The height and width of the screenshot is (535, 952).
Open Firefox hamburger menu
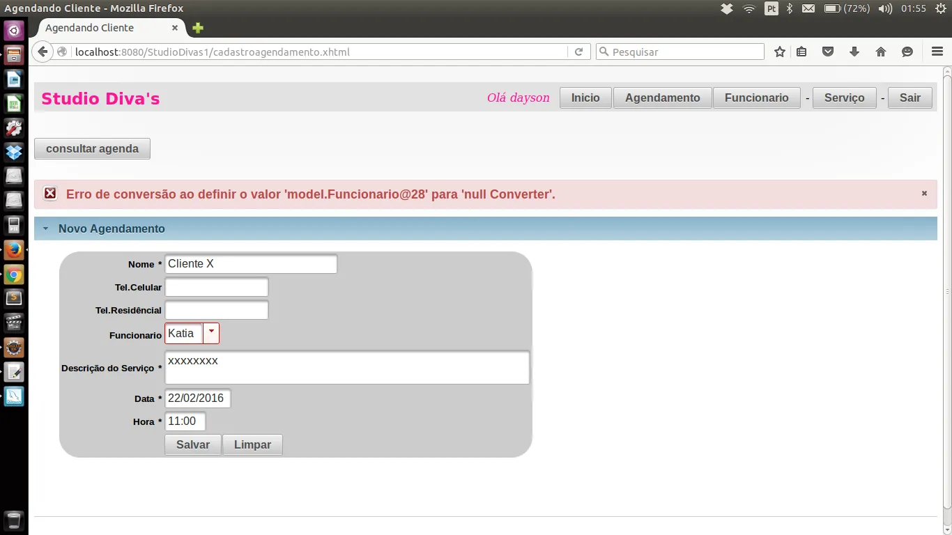click(x=937, y=52)
